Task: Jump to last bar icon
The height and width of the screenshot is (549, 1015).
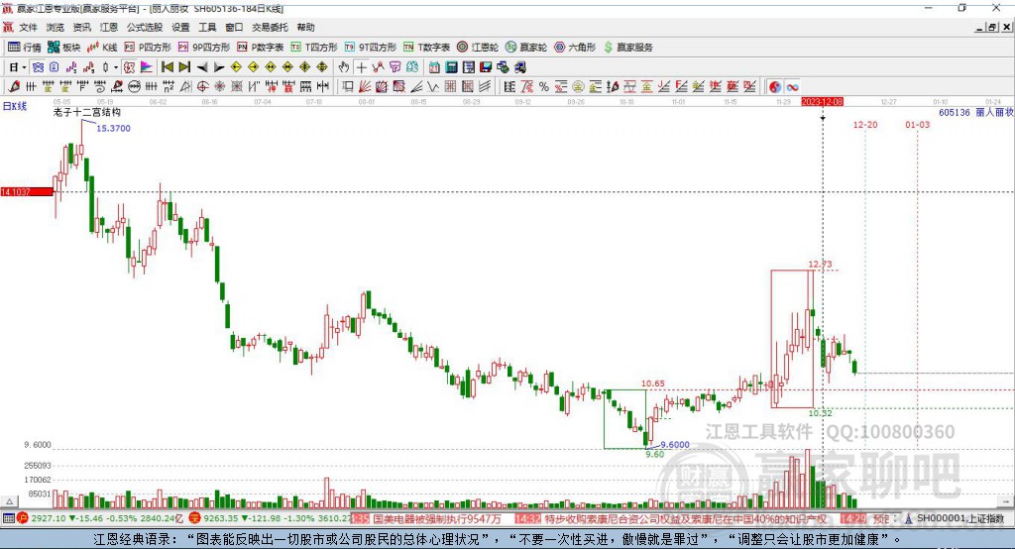Action: (x=184, y=67)
